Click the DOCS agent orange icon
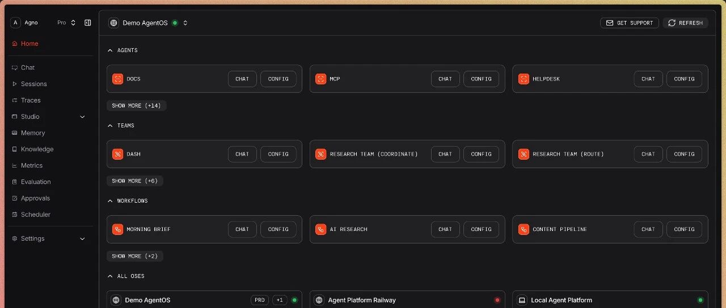The width and height of the screenshot is (726, 308). 117,79
